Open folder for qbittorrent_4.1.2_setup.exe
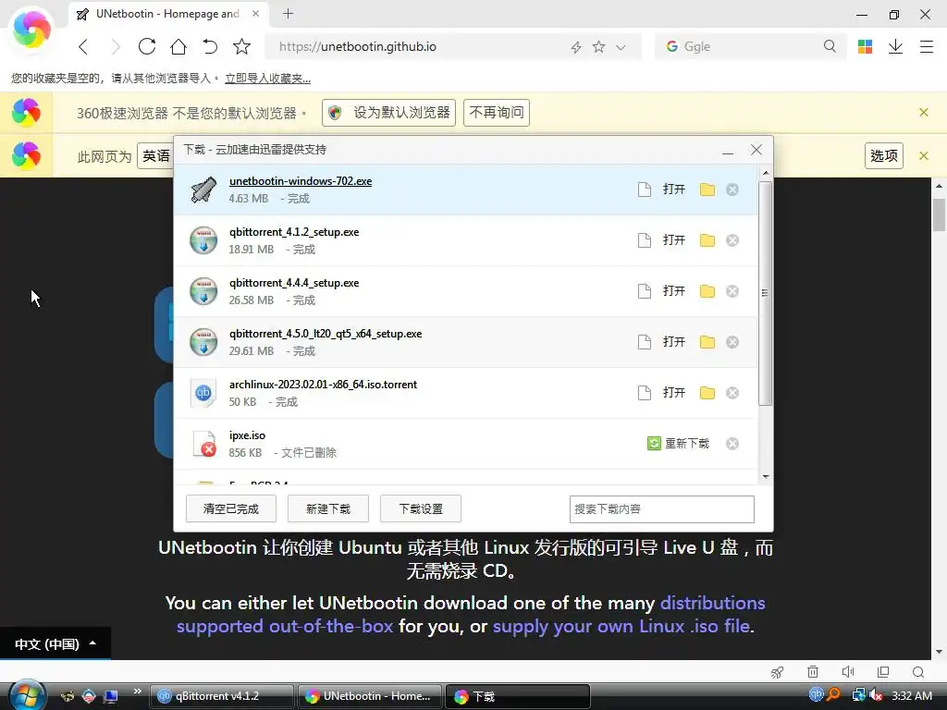 [707, 240]
